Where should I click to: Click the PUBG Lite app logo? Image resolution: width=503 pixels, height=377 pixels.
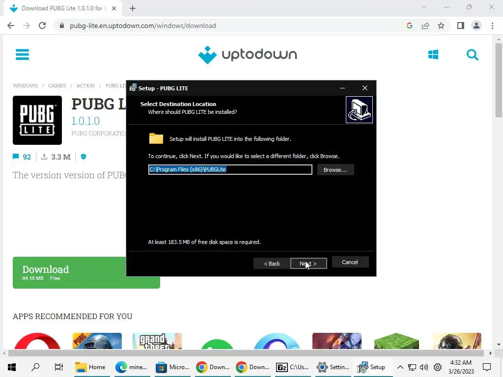37,120
